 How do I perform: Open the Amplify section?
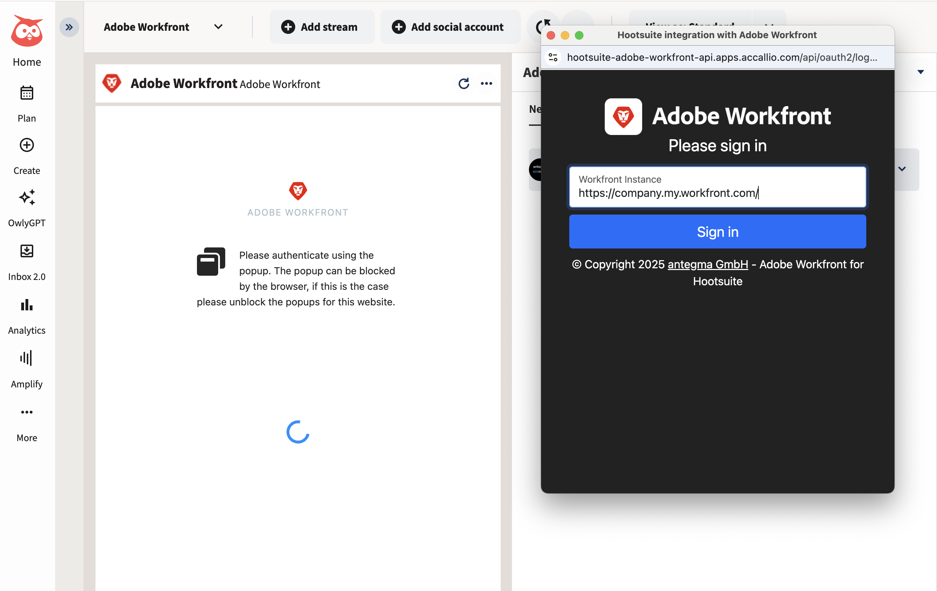pyautogui.click(x=27, y=370)
